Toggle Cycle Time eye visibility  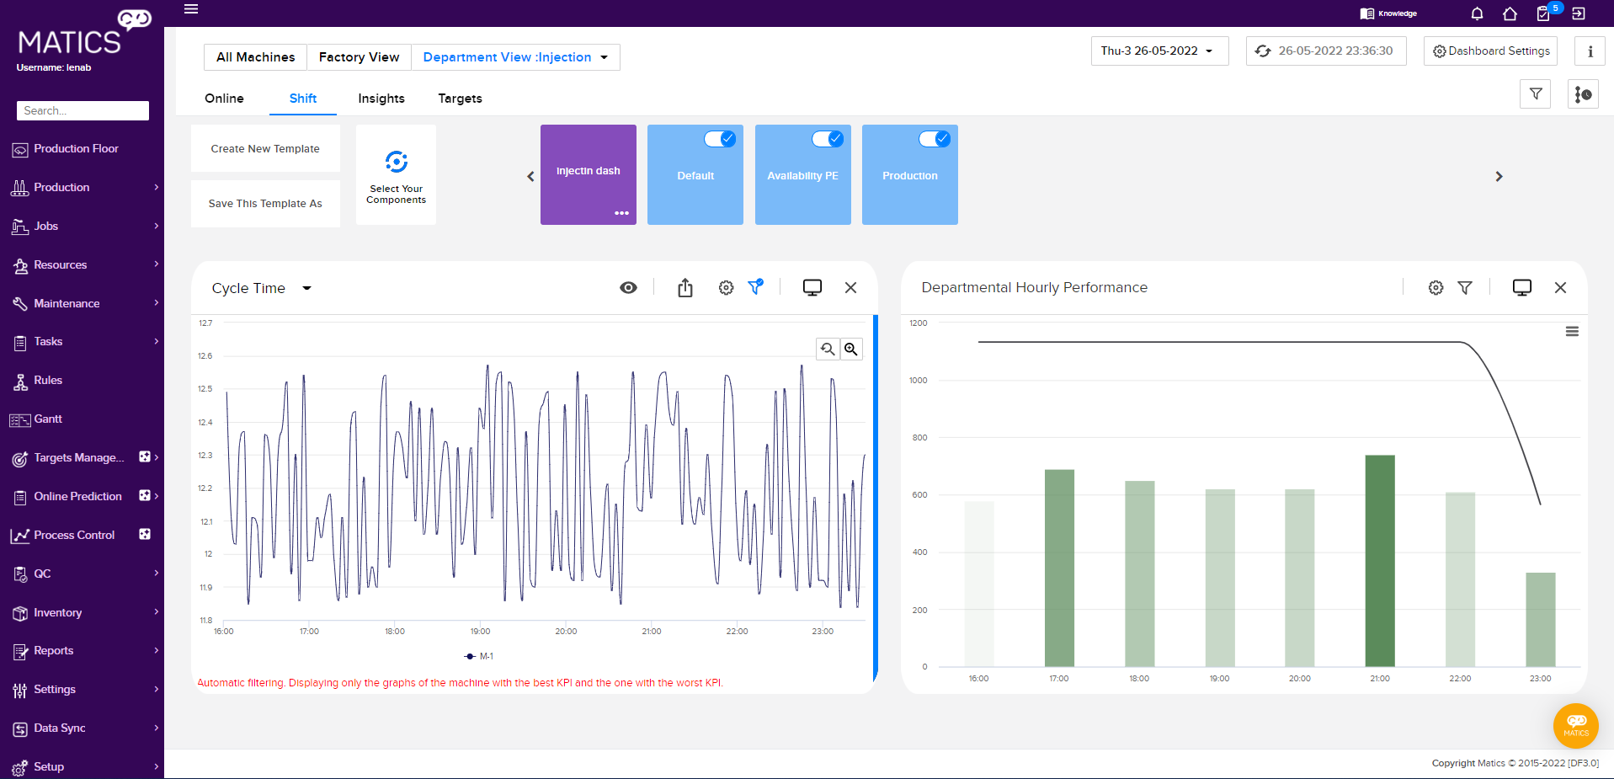(x=628, y=288)
